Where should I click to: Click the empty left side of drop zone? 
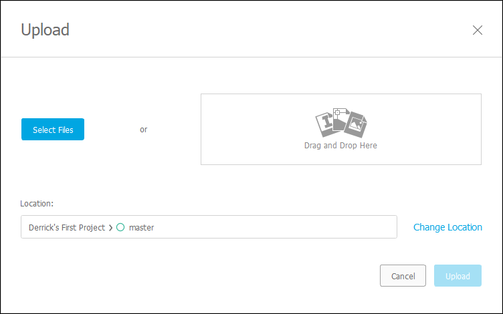[x=247, y=129]
